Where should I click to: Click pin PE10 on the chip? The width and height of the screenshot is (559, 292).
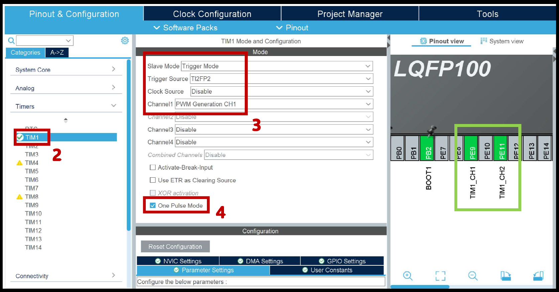(486, 148)
